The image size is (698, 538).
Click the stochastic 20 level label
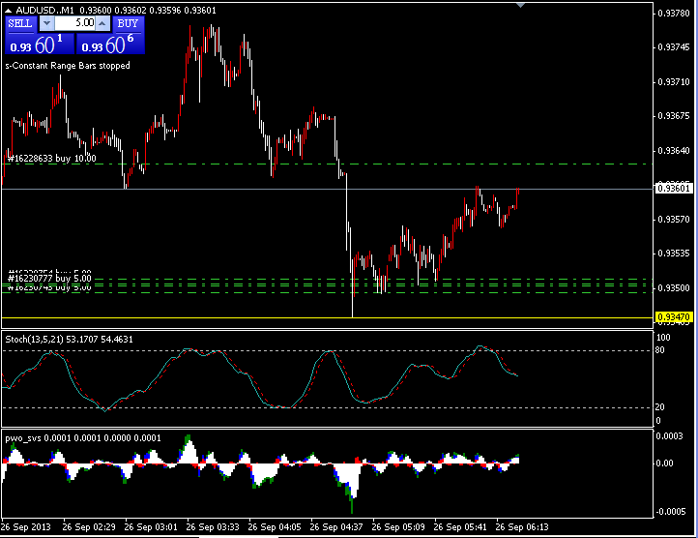coord(659,407)
